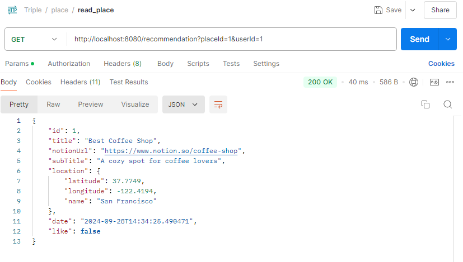Open the Scripts tab
The width and height of the screenshot is (463, 262).
coord(198,64)
